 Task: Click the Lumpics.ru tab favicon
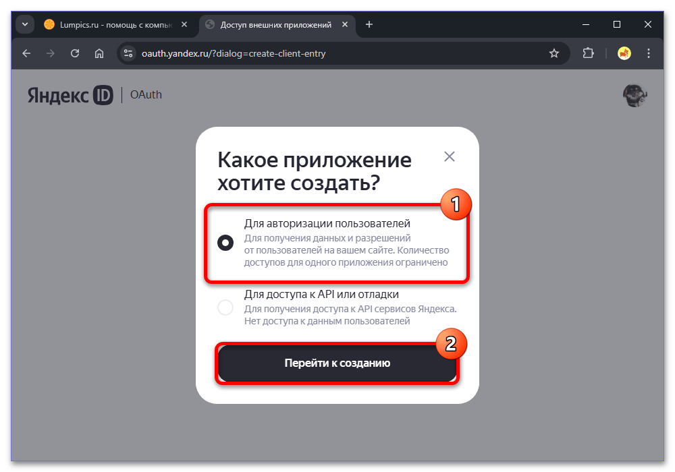[49, 24]
